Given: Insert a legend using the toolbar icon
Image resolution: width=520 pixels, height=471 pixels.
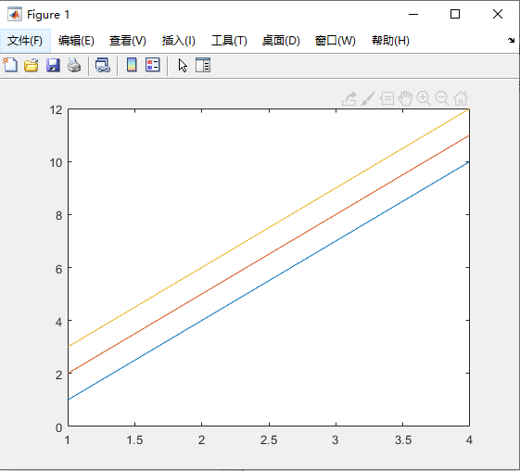Looking at the screenshot, I should click(x=153, y=65).
